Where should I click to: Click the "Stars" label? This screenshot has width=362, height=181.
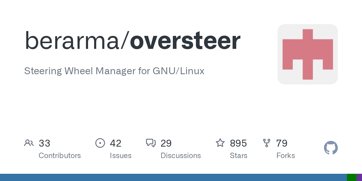click(x=239, y=156)
